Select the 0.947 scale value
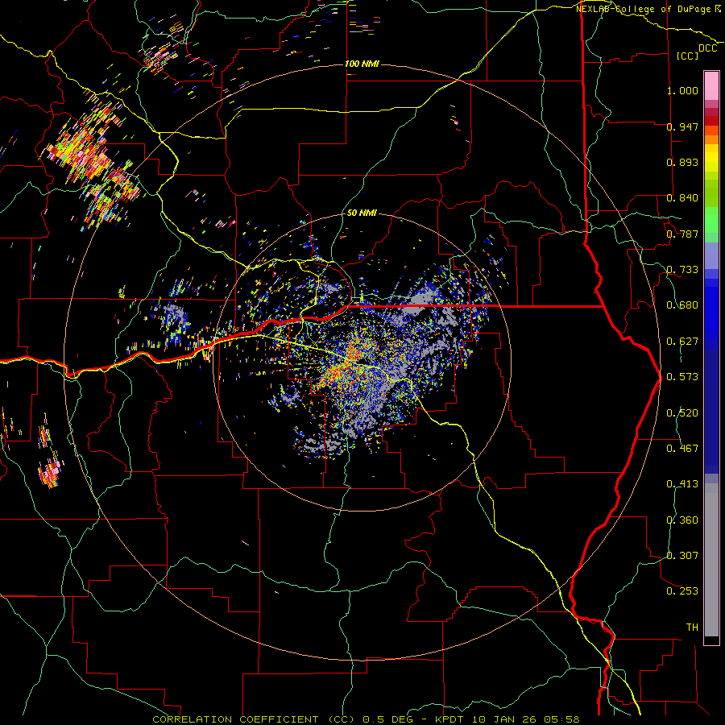Image resolution: width=725 pixels, height=725 pixels. tap(682, 126)
